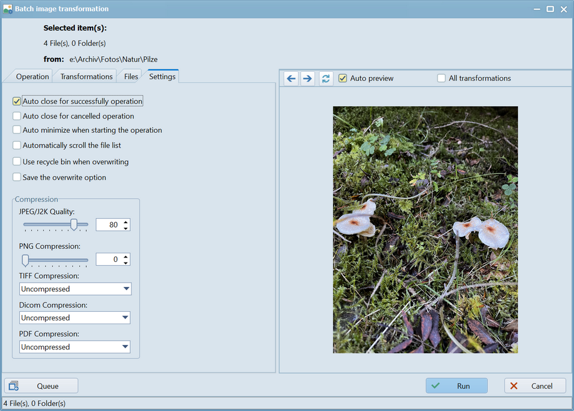Click the Batch image transformation title icon
This screenshot has width=574, height=411.
[x=8, y=9]
